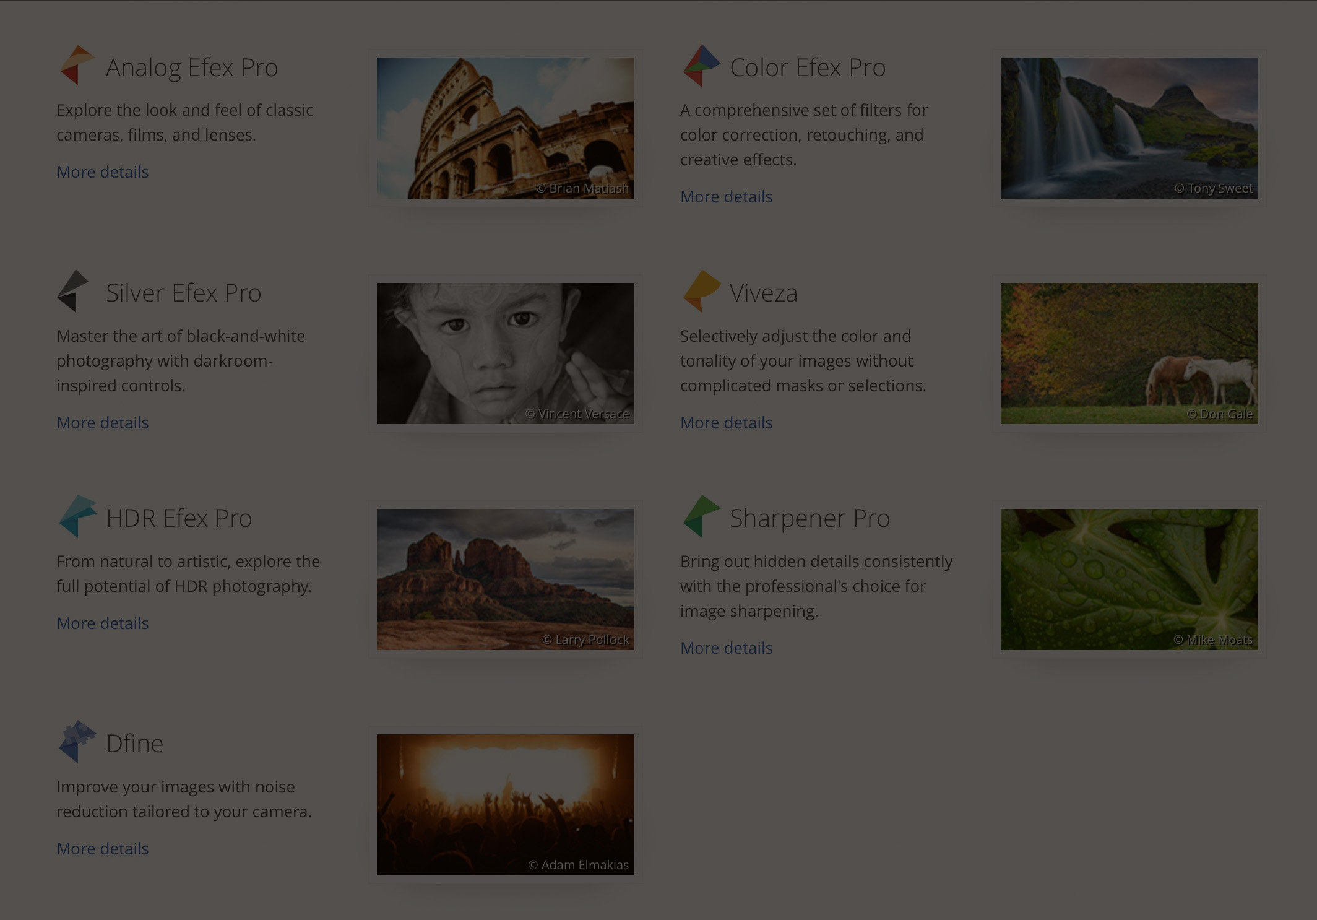Click the text 'Master the art of black-and-white'
Image resolution: width=1317 pixels, height=920 pixels.
pos(181,336)
